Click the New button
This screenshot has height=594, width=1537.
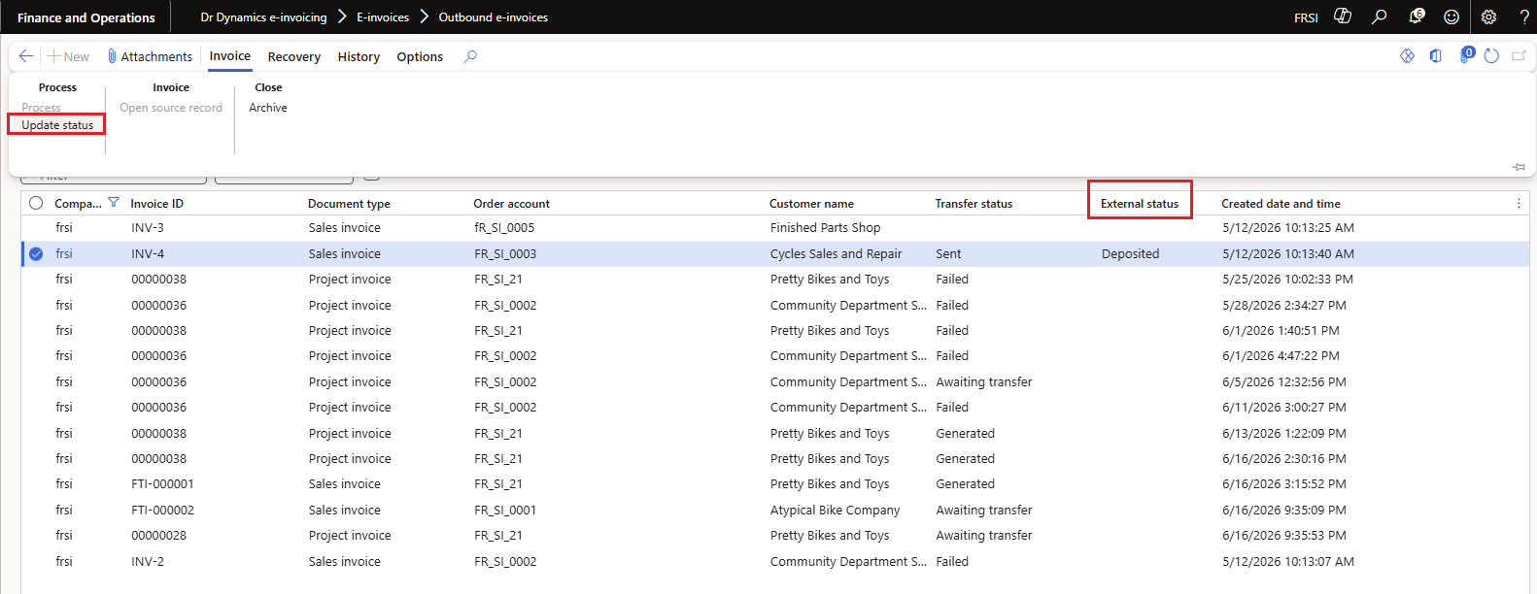[x=68, y=56]
